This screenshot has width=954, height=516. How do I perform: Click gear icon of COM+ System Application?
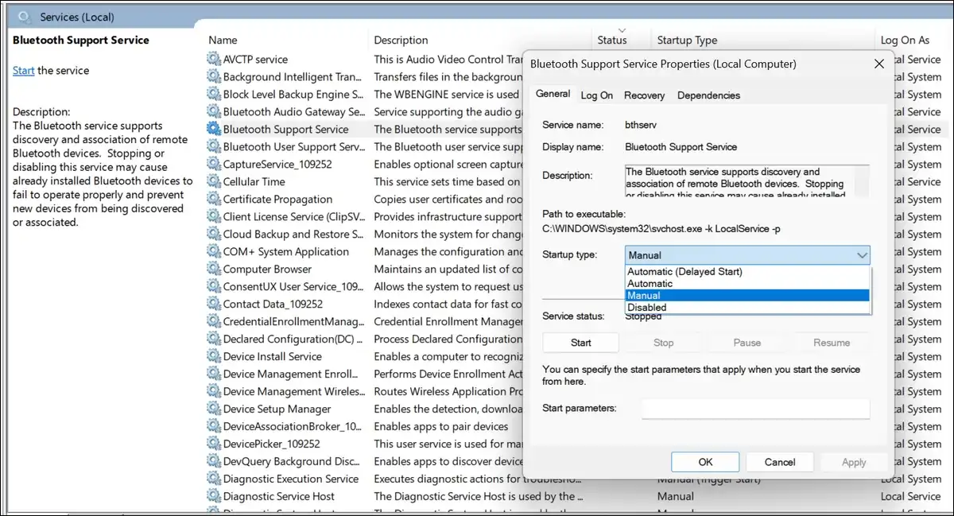[x=214, y=251]
